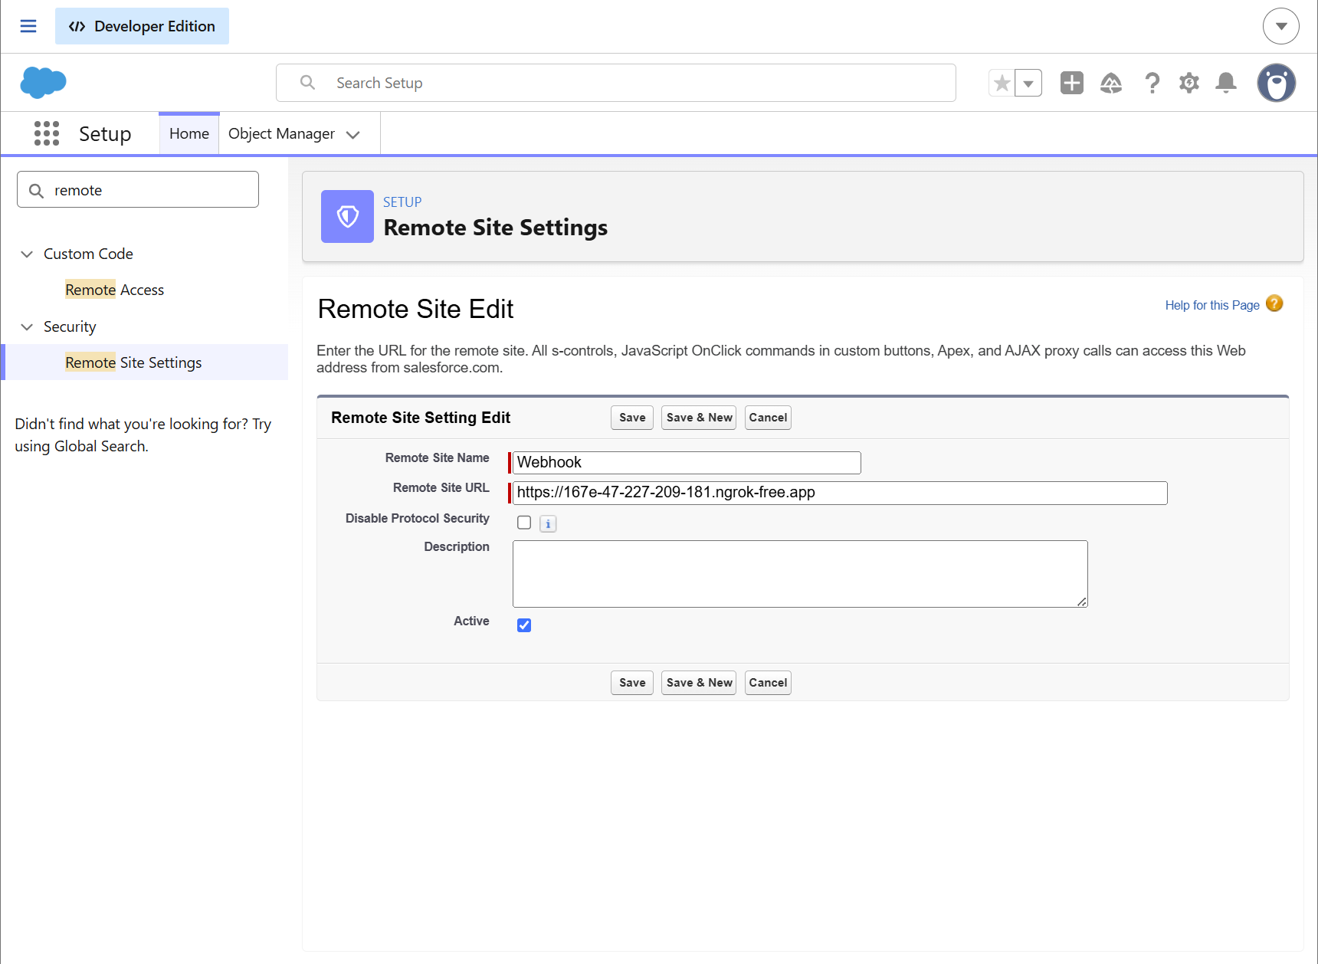Open the global actions plus icon
Viewport: 1318px width, 964px height.
point(1072,83)
